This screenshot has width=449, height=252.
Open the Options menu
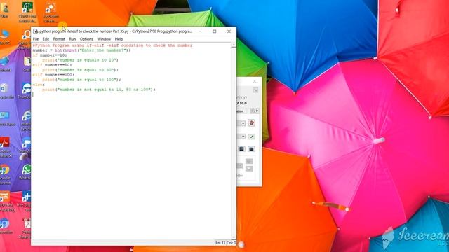86,39
